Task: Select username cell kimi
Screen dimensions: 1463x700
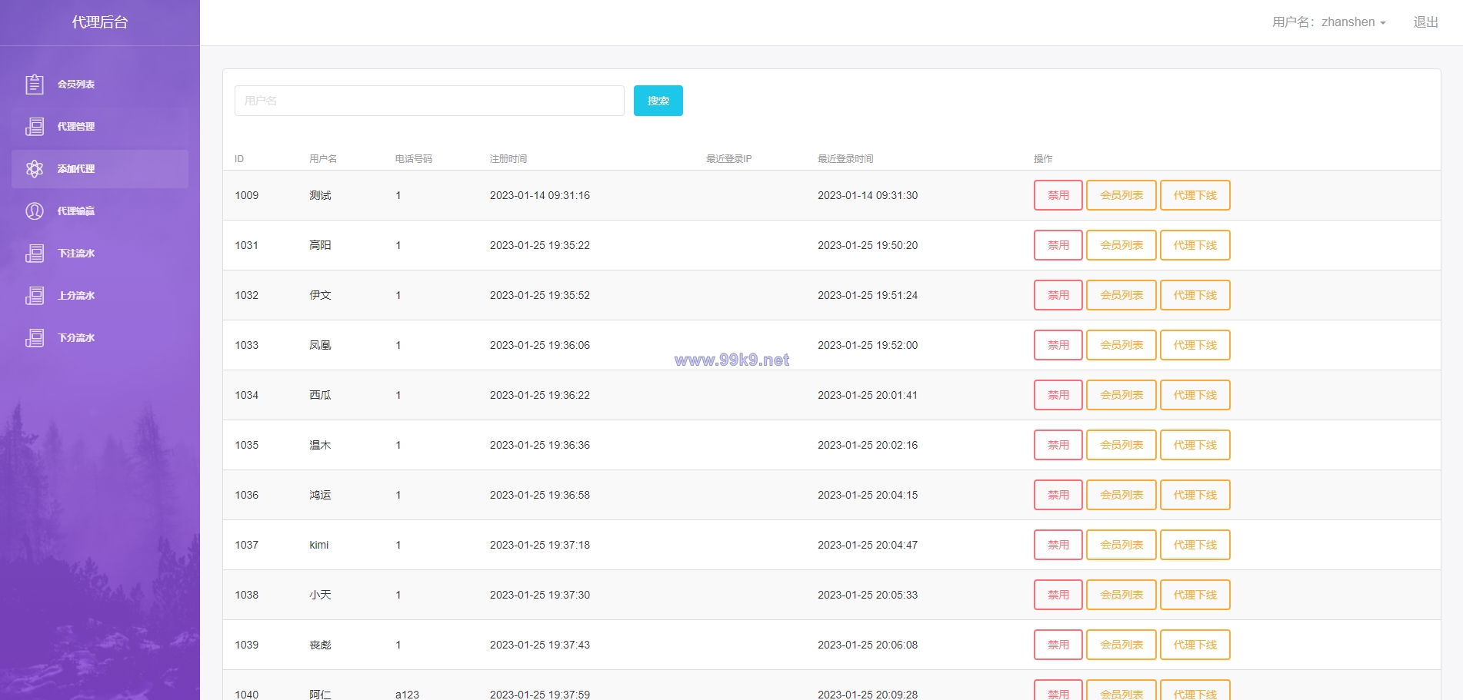Action: 318,545
